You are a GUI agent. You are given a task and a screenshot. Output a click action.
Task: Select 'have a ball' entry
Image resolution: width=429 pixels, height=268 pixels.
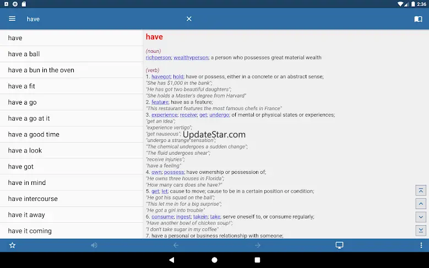pos(72,54)
